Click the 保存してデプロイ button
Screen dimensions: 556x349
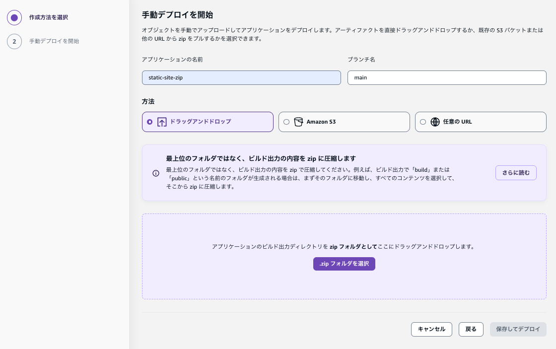(518, 329)
